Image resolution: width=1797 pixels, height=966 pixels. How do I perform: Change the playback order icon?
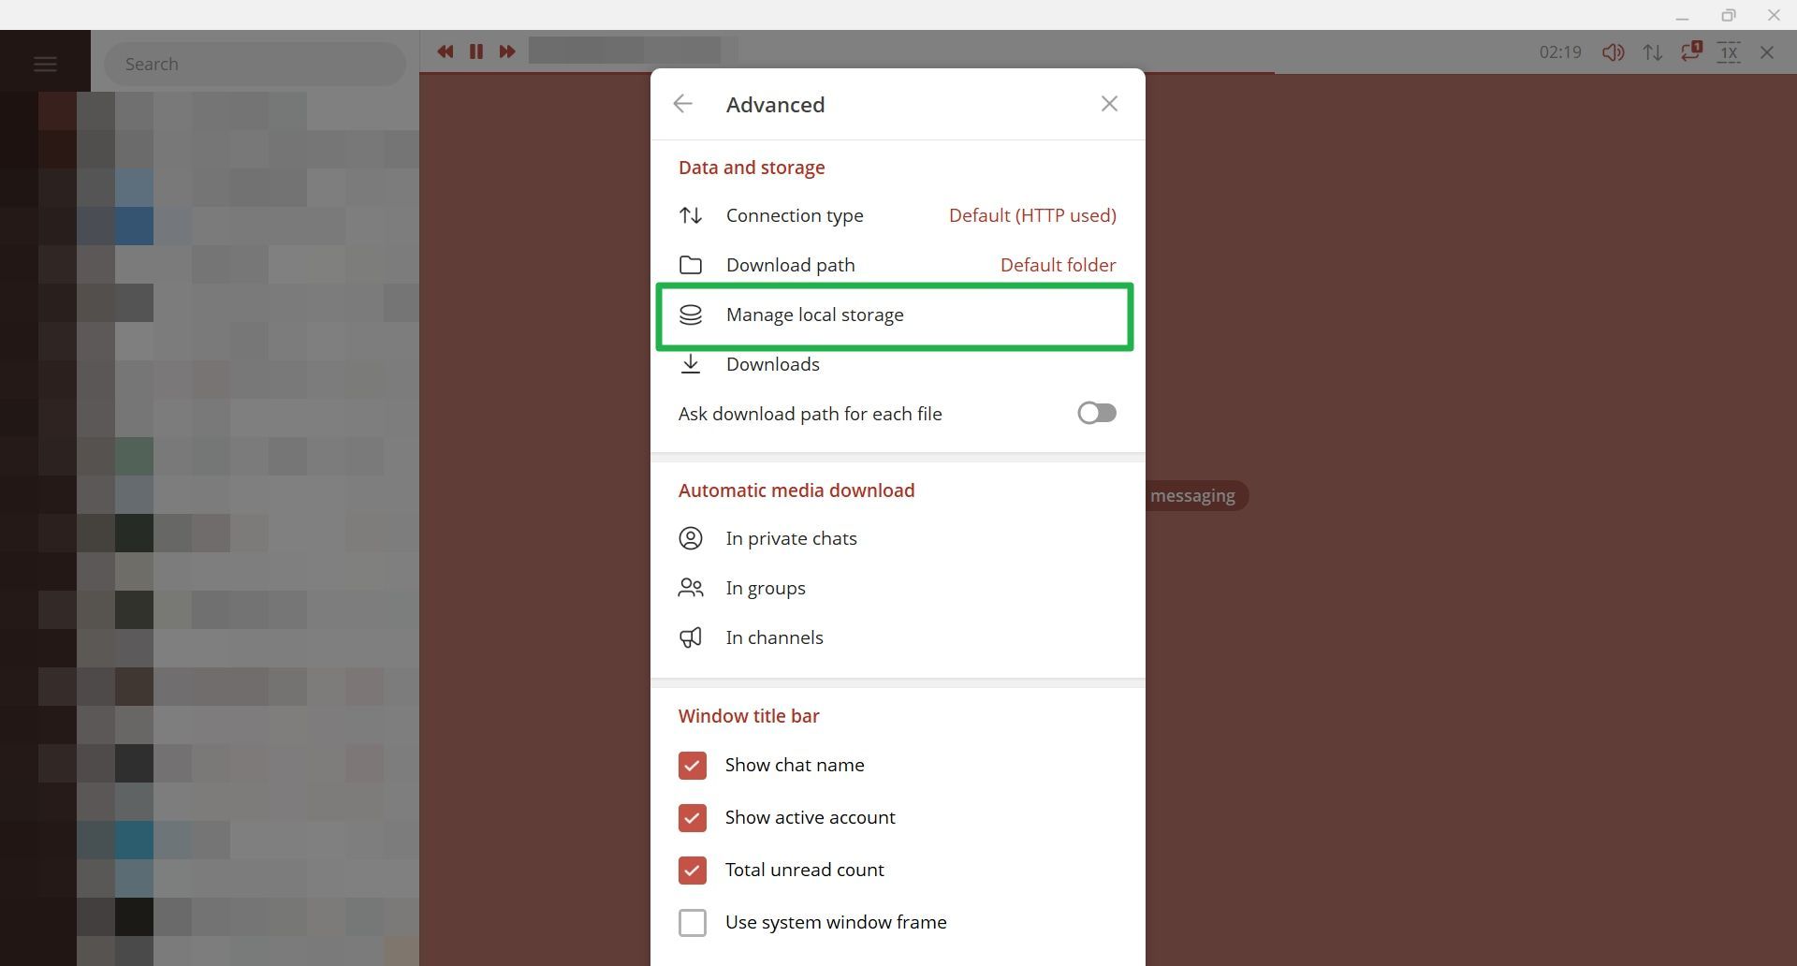[1652, 52]
